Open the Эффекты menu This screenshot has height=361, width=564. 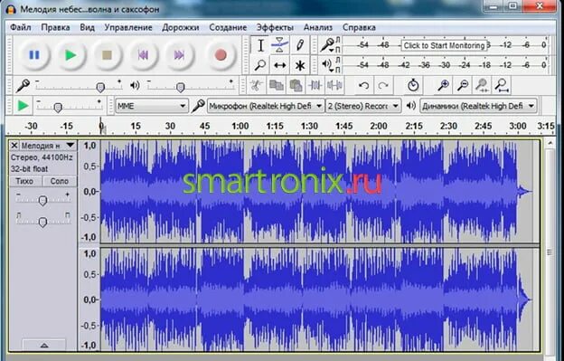tap(275, 27)
